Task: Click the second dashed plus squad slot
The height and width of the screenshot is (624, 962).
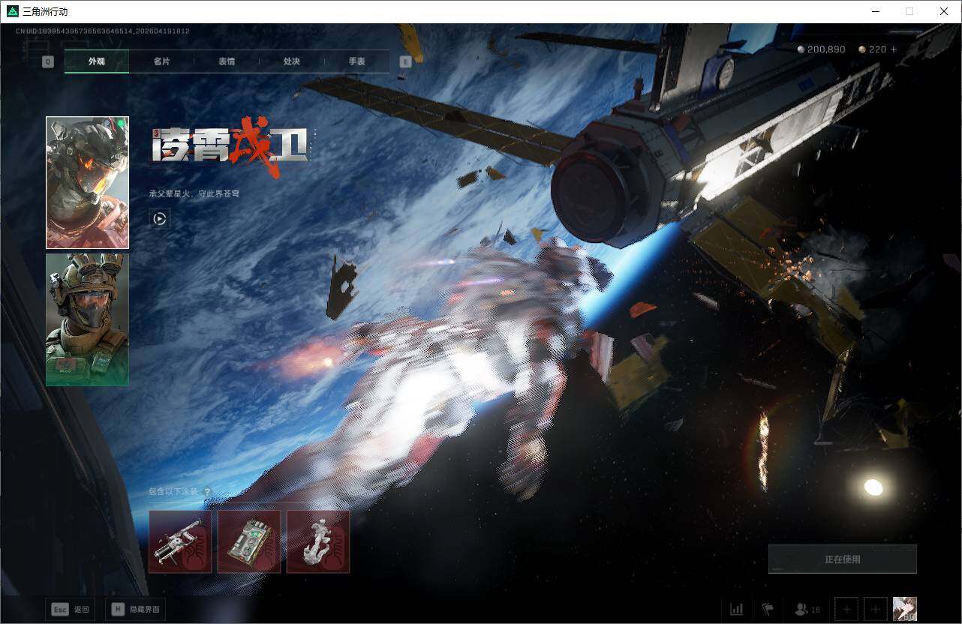Action: (875, 609)
